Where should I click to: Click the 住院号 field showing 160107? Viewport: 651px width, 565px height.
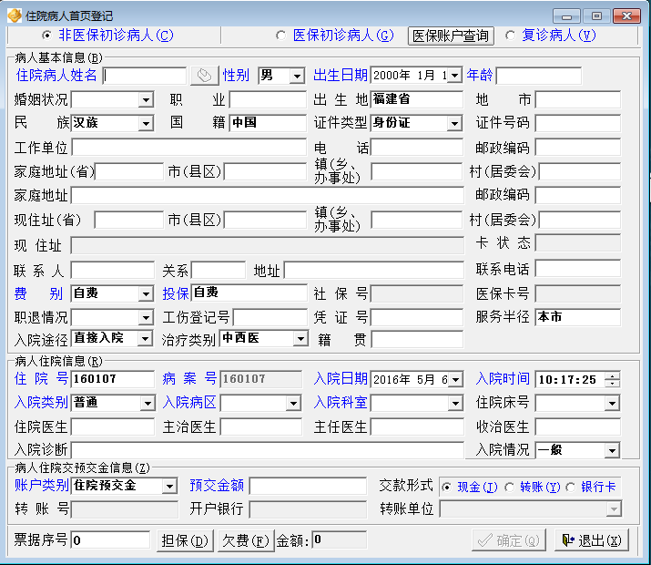113,379
